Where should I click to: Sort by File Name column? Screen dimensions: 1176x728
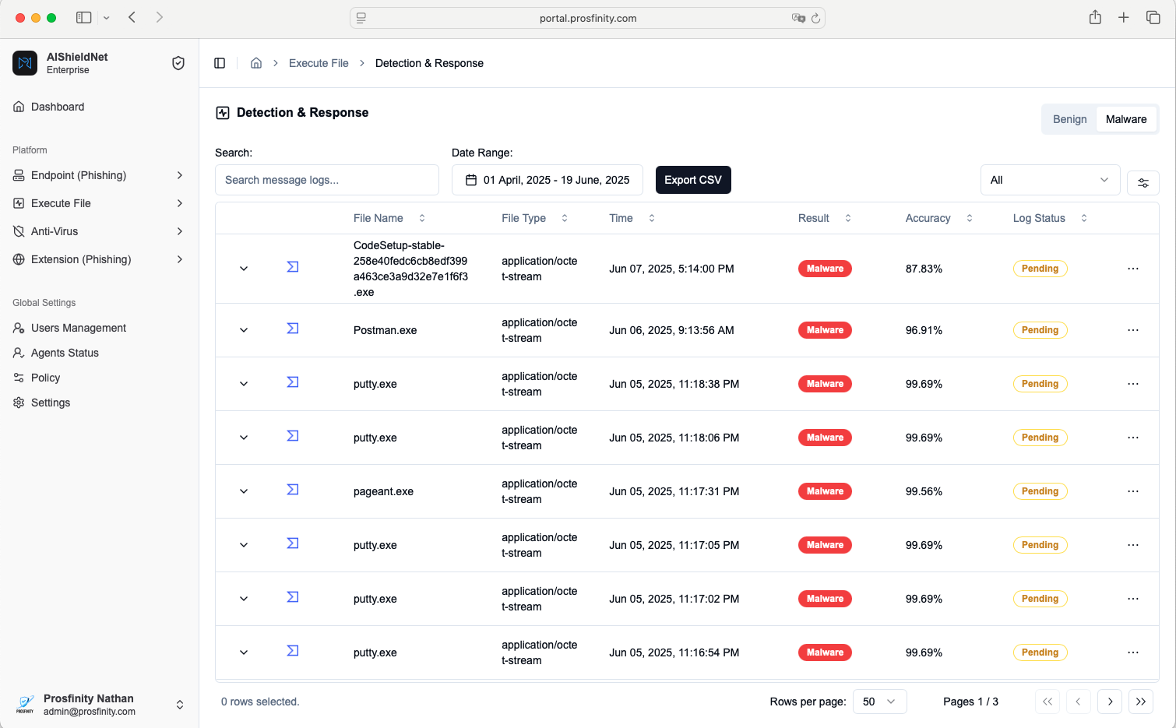pyautogui.click(x=389, y=218)
